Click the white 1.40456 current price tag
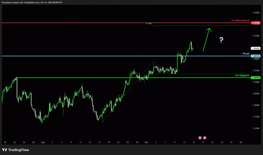263x155 pixels. coord(256,48)
